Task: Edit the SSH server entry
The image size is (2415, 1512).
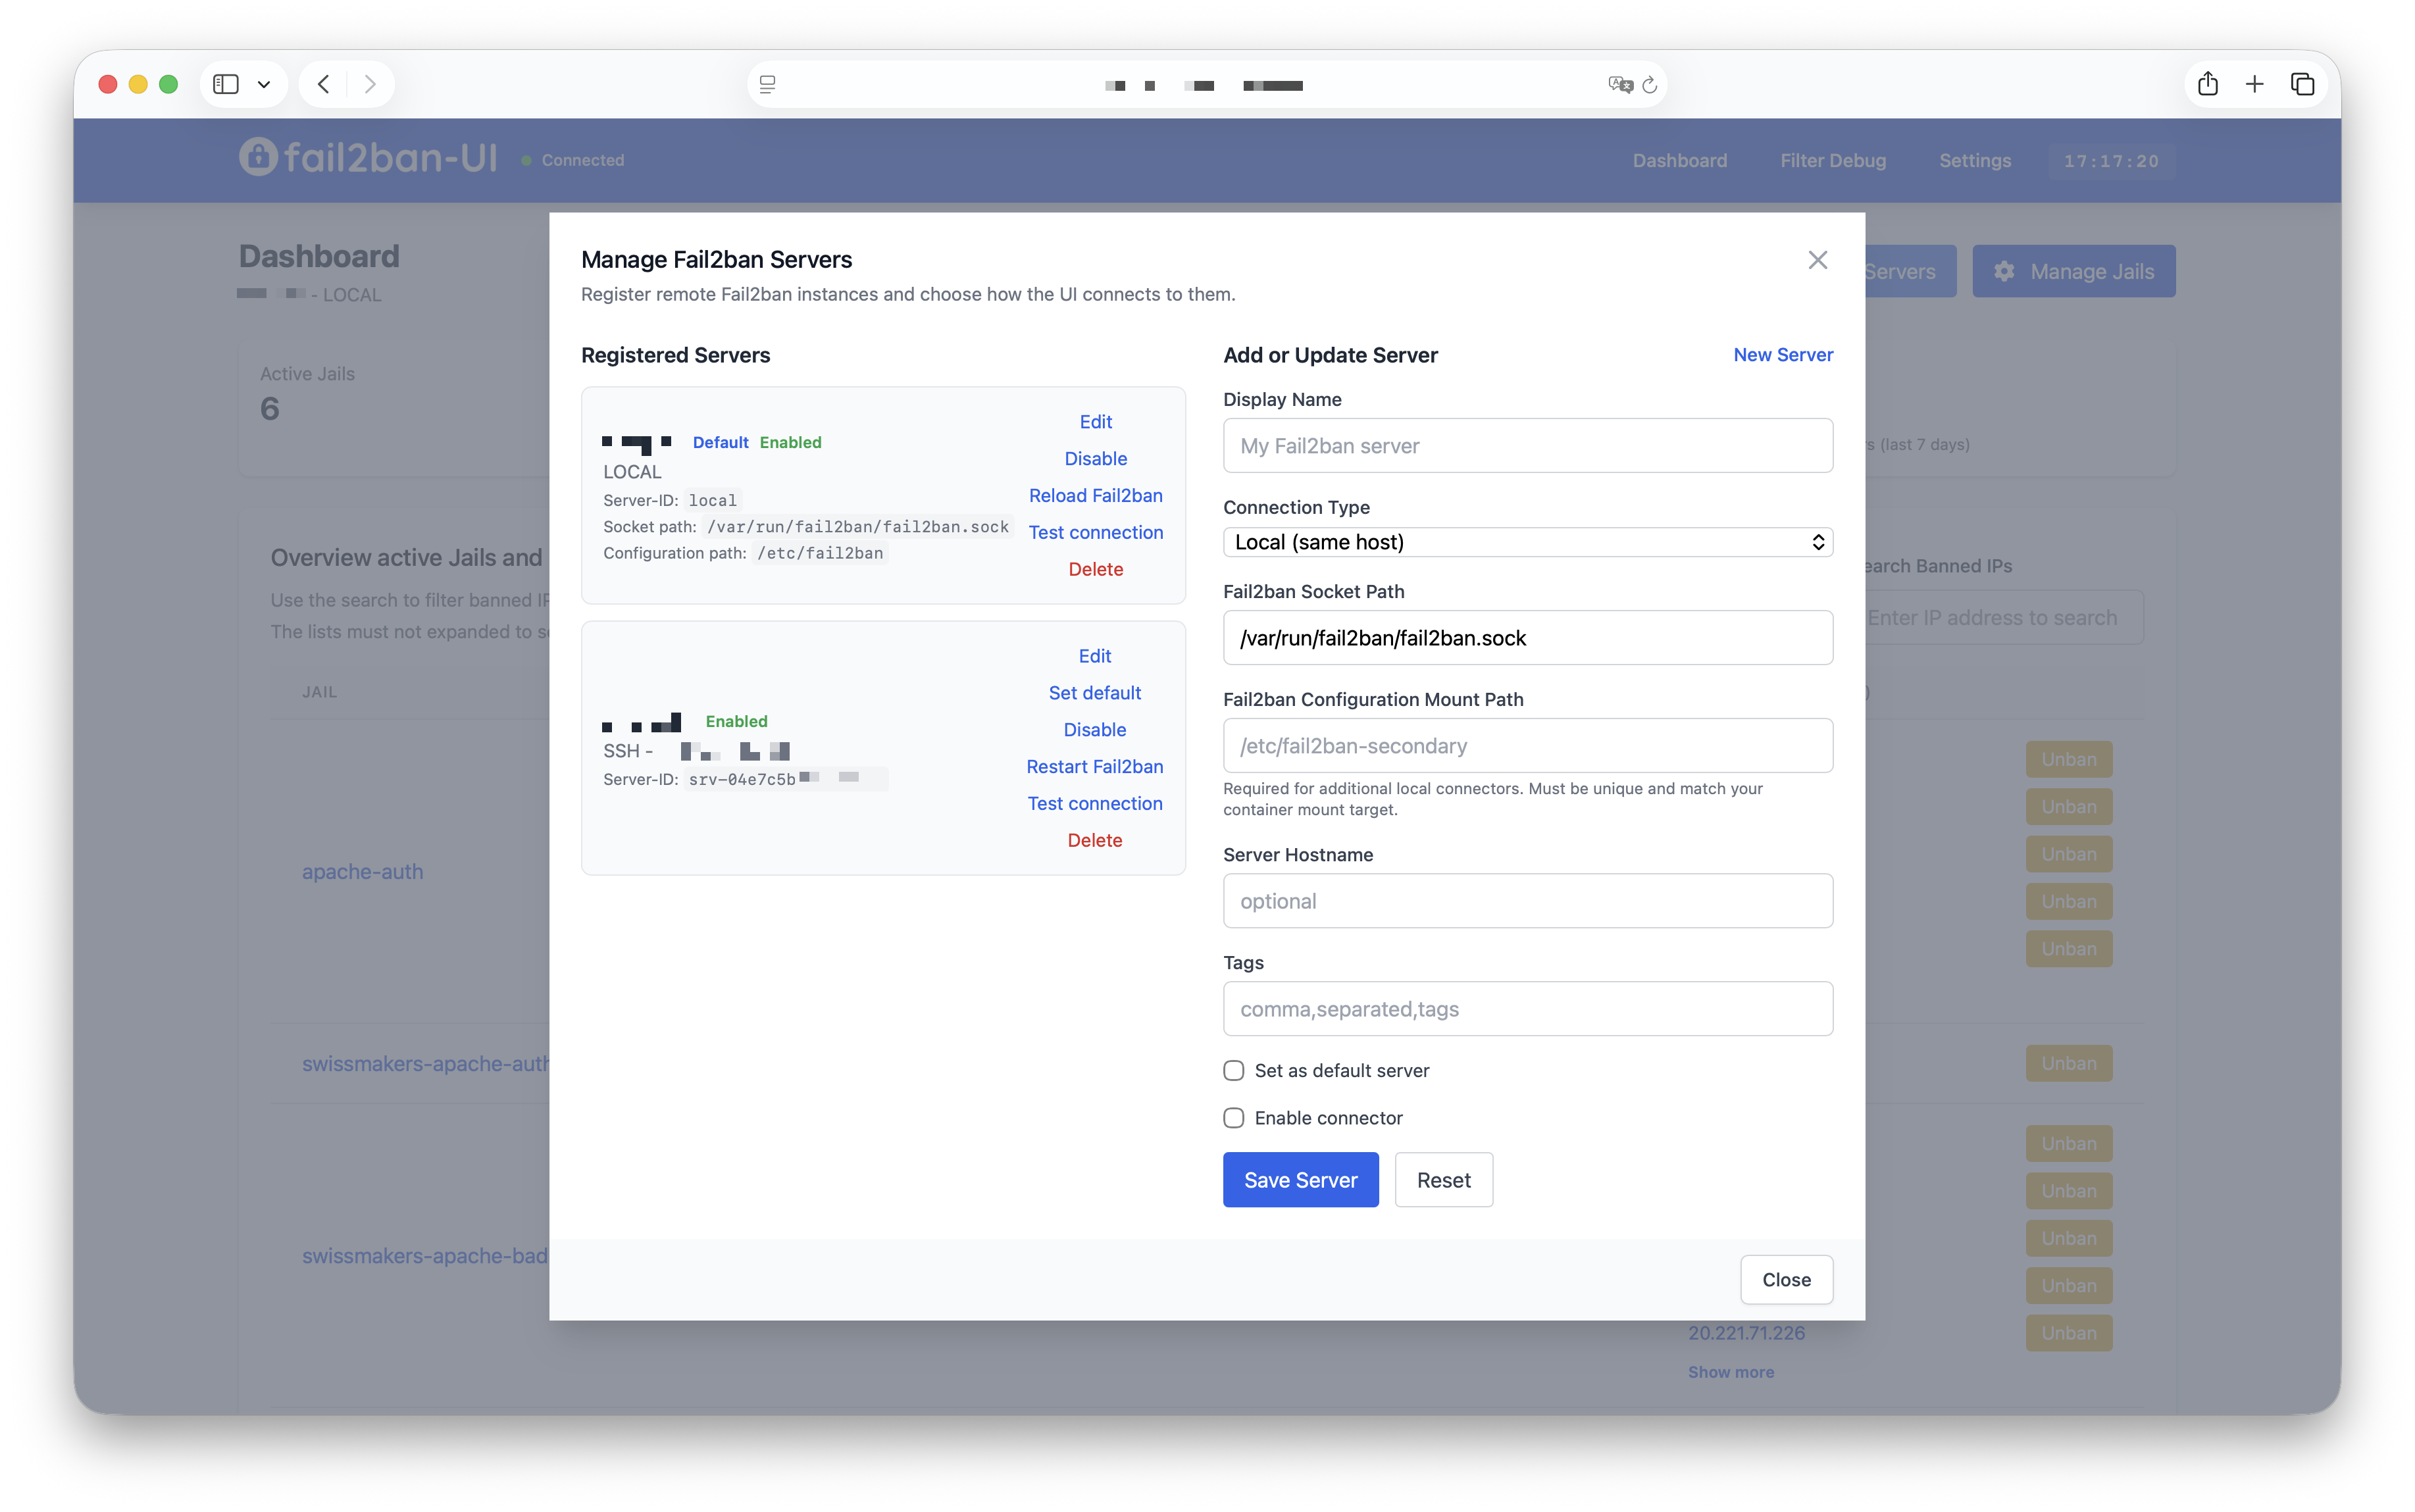Action: tap(1094, 656)
